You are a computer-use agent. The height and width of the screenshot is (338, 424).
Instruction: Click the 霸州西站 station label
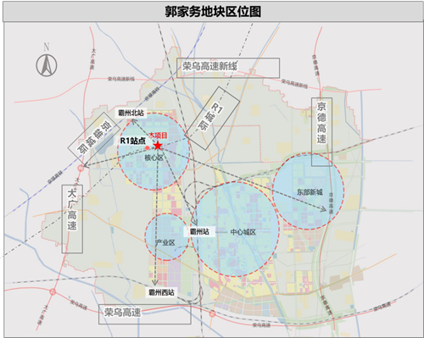(161, 292)
